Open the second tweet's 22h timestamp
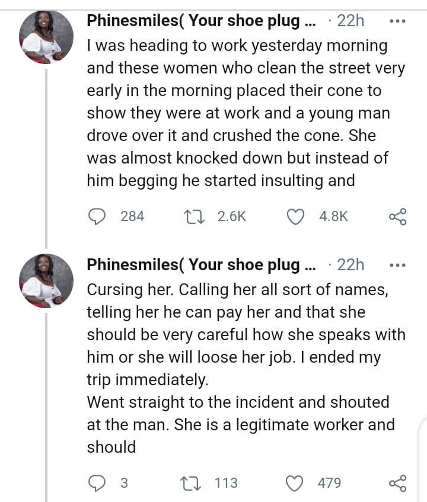The height and width of the screenshot is (502, 427). point(350,265)
